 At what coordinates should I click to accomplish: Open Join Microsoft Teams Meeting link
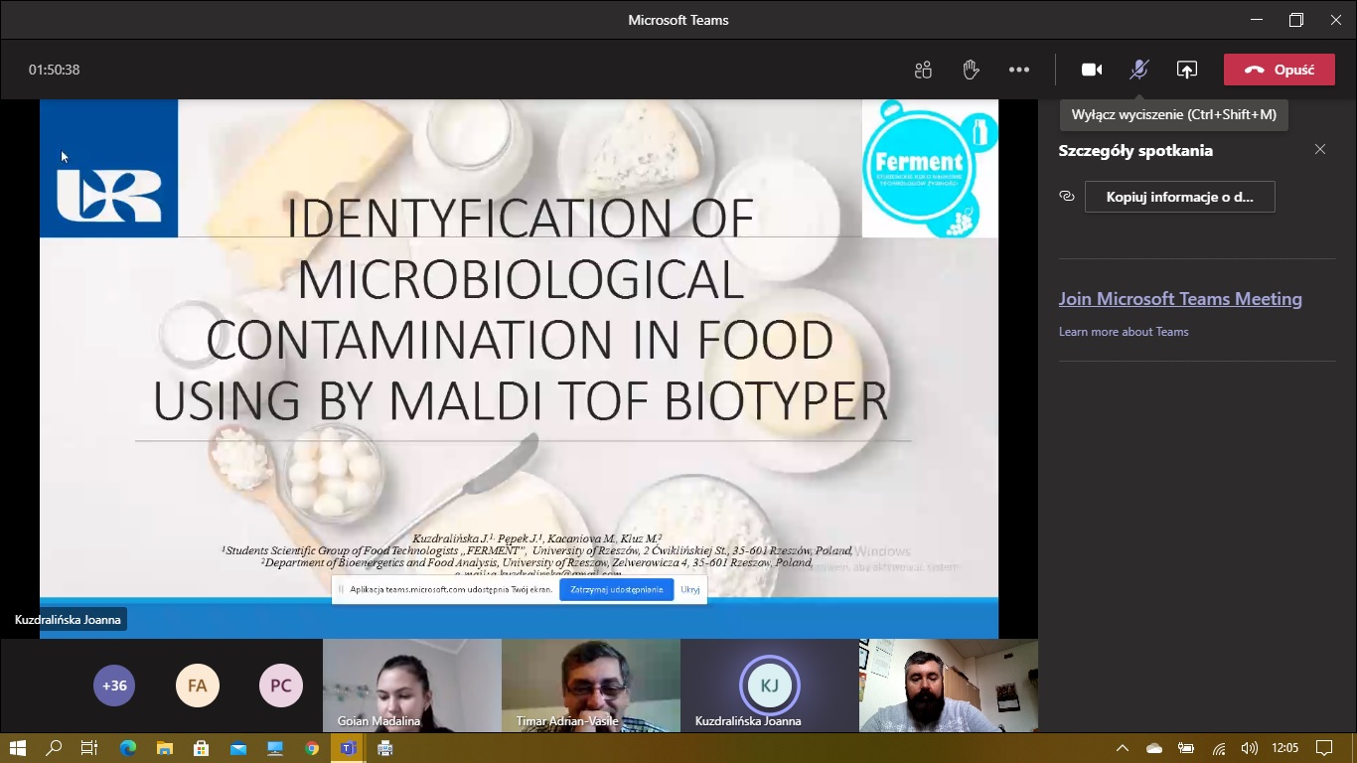[x=1180, y=299]
